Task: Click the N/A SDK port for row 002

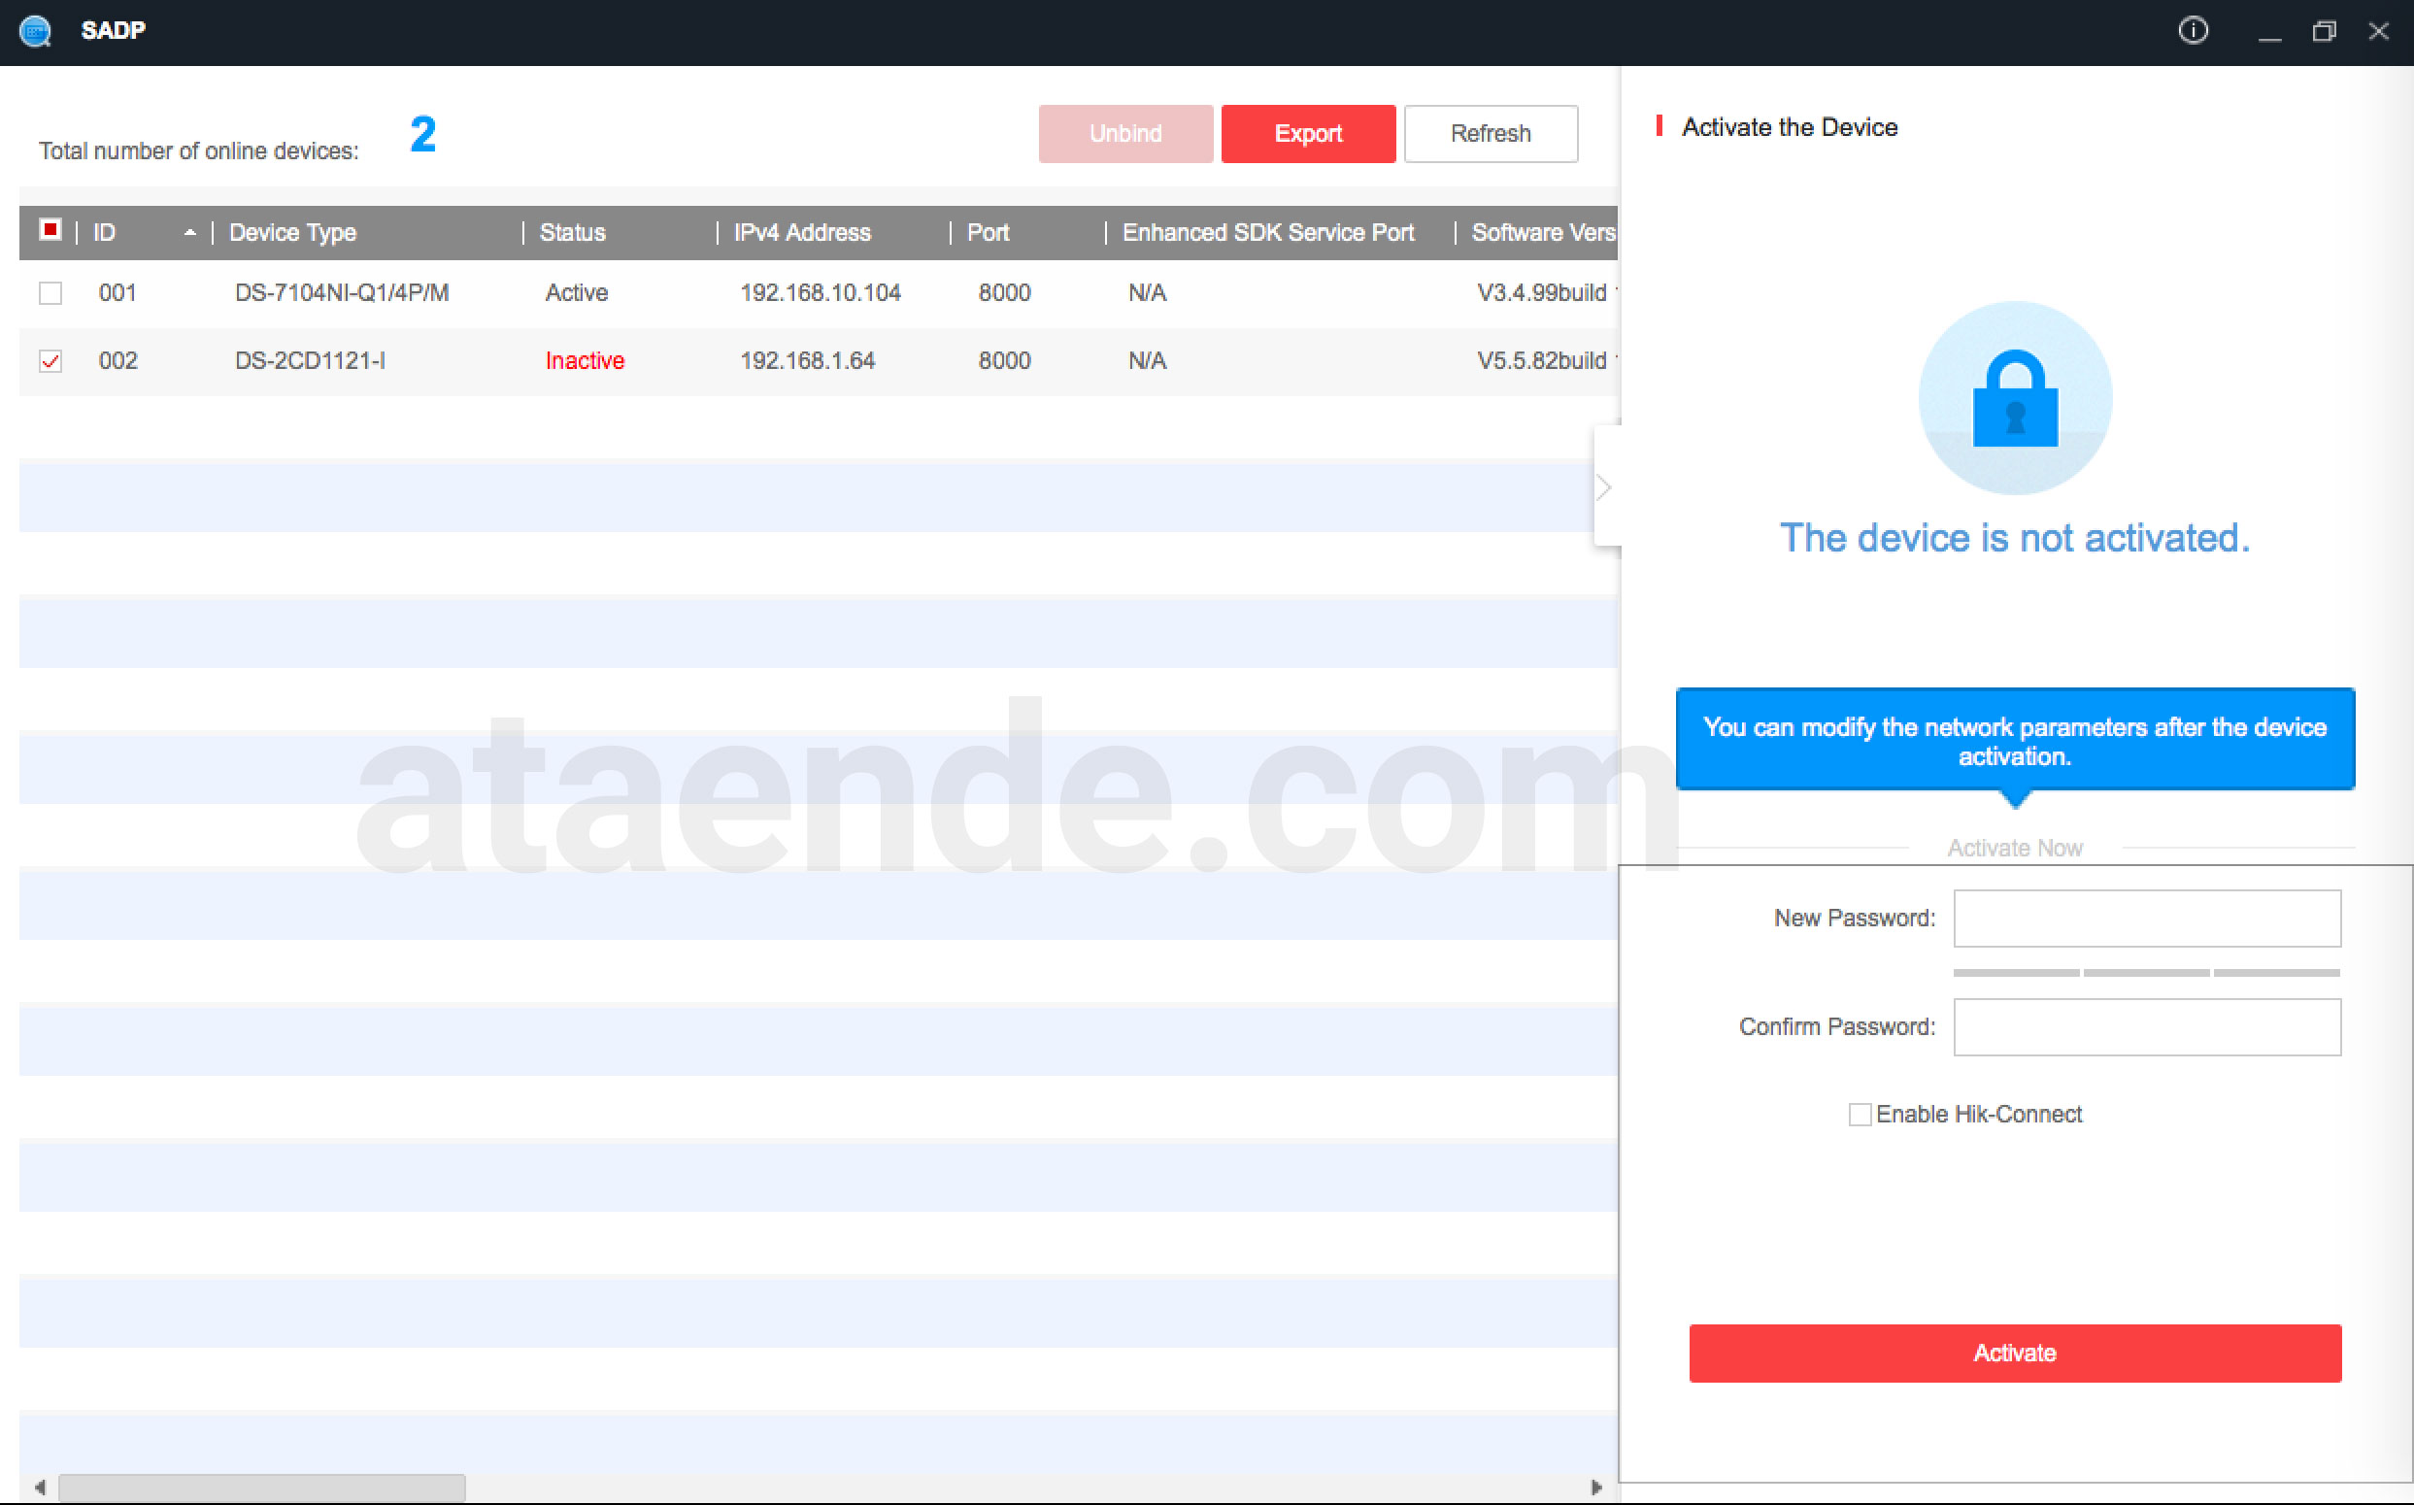Action: click(x=1147, y=360)
